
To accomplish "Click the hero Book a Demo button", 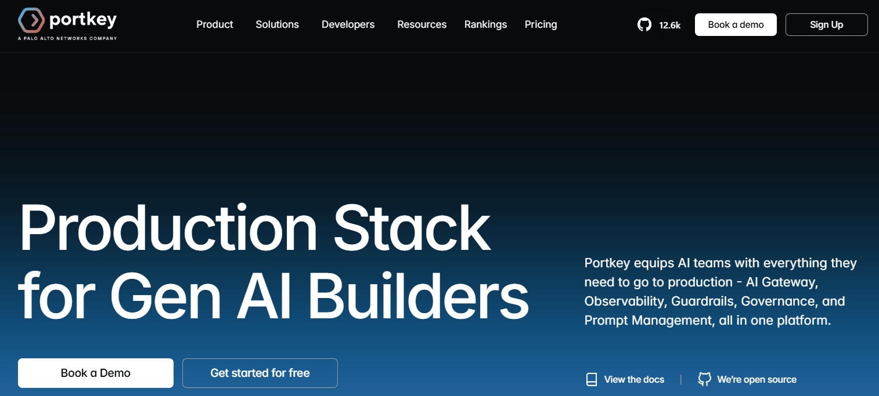I will [96, 373].
